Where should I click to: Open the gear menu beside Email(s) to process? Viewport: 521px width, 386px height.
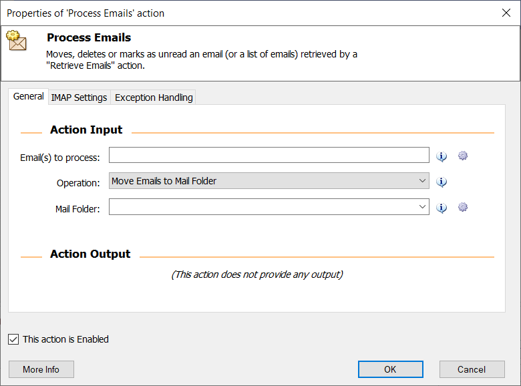(x=462, y=156)
